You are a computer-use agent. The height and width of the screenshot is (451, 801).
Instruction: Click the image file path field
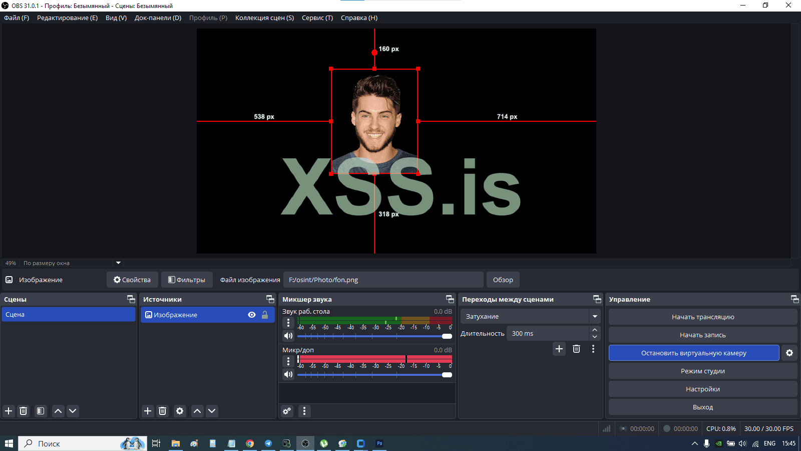coord(383,280)
